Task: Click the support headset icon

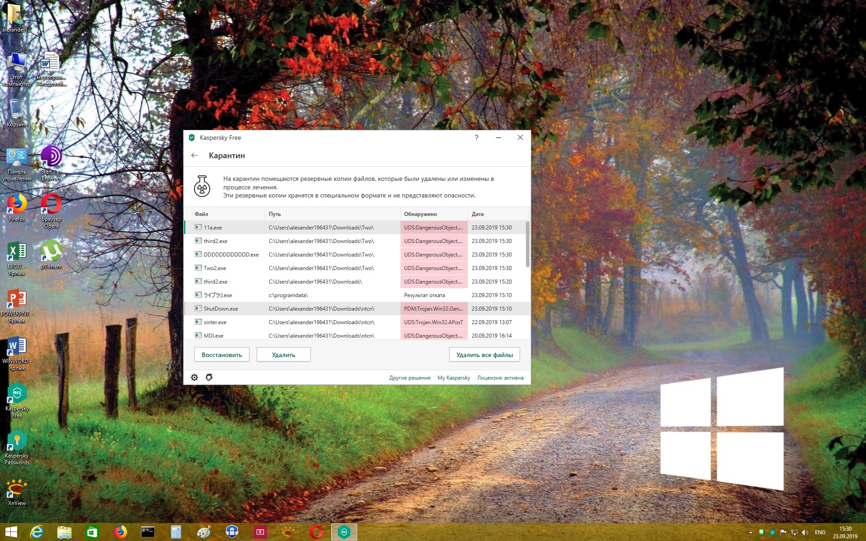Action: pos(209,377)
